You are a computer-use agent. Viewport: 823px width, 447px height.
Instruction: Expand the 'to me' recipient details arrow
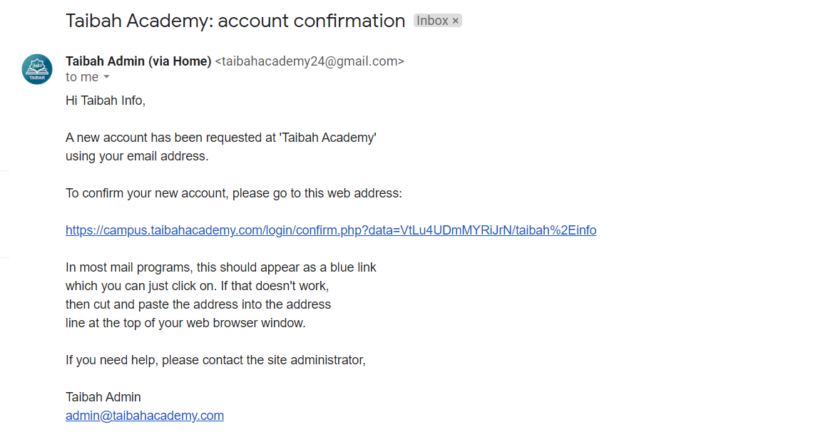(x=106, y=77)
